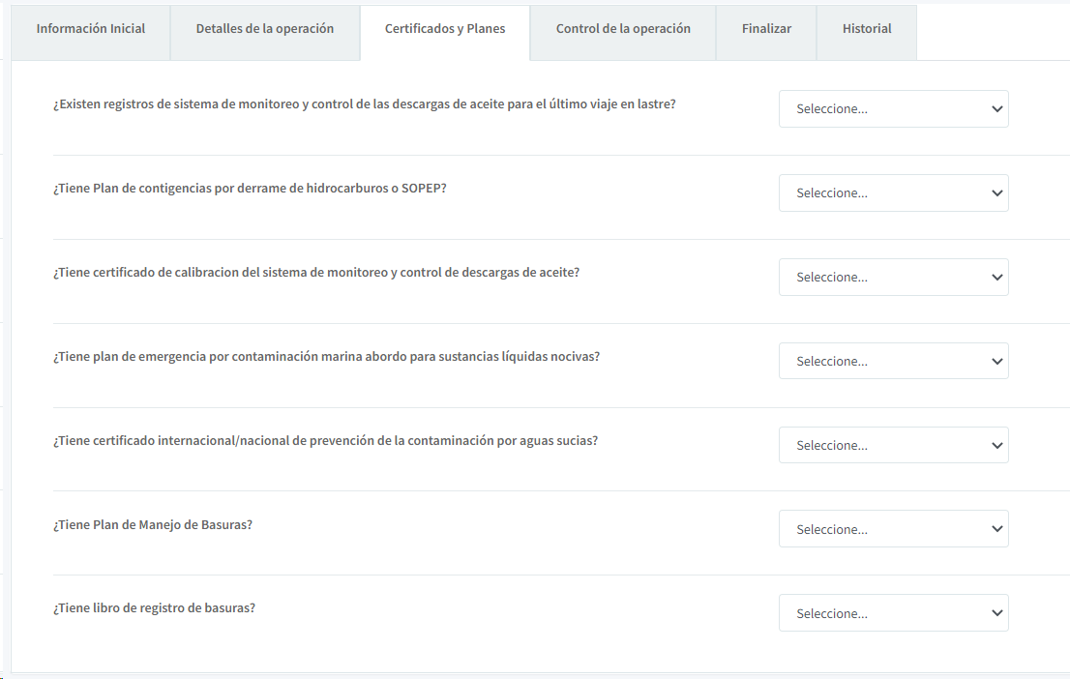Expand dropdown for noxious liquid substances emergency plan

pos(893,362)
